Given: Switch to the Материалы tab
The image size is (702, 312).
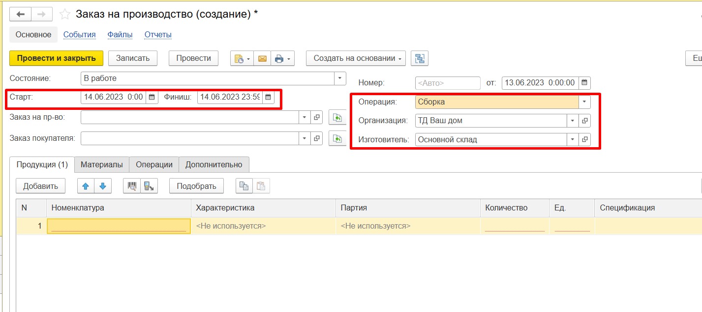Looking at the screenshot, I should 101,164.
